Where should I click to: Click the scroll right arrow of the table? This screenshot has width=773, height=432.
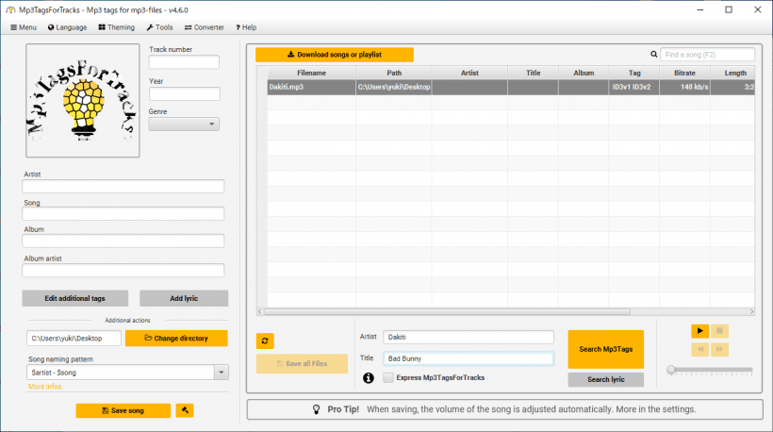752,311
